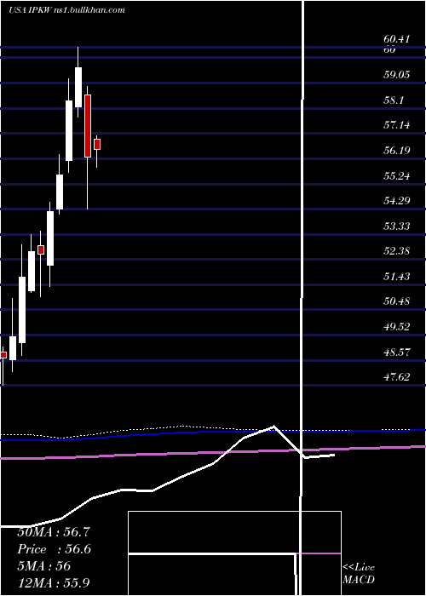Click the 54.29 price axis label
Screen dimensions: 426x596
coord(397,201)
